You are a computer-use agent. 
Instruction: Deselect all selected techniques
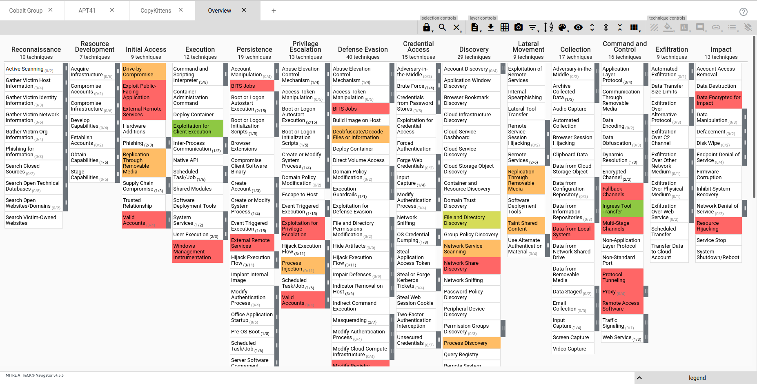click(x=456, y=27)
